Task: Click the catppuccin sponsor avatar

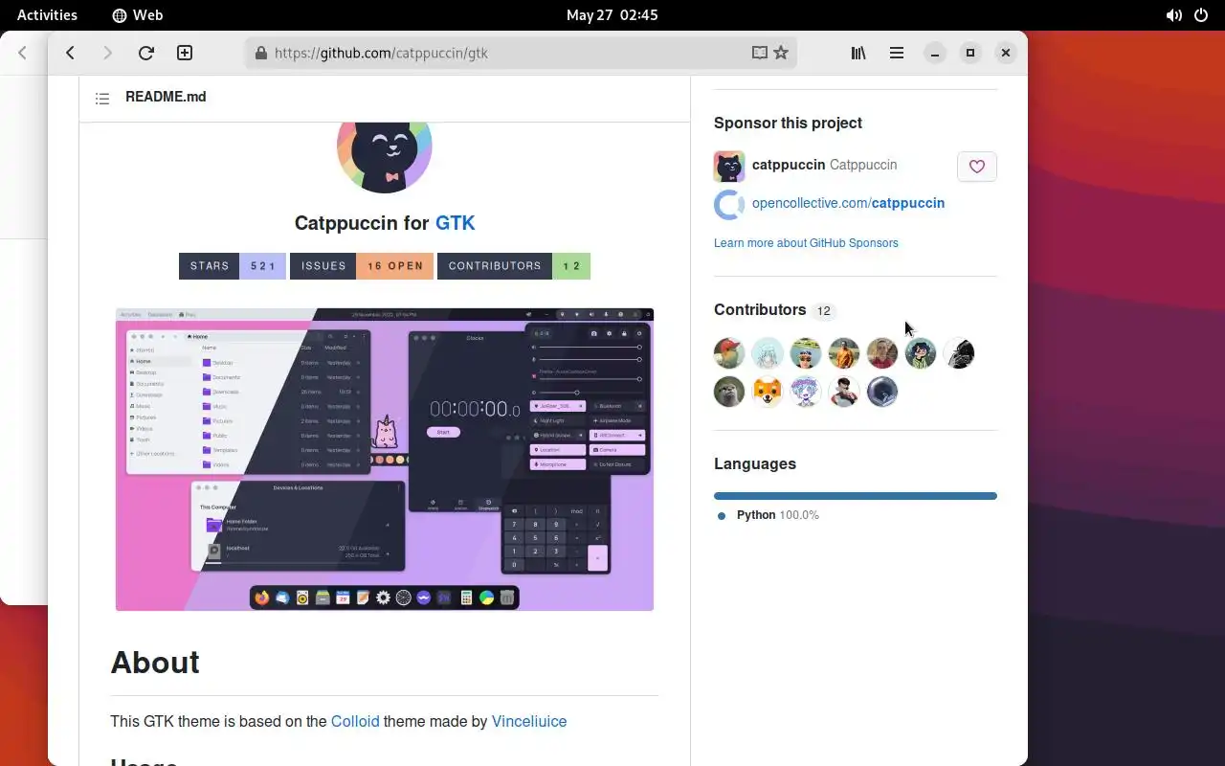Action: pyautogui.click(x=729, y=167)
